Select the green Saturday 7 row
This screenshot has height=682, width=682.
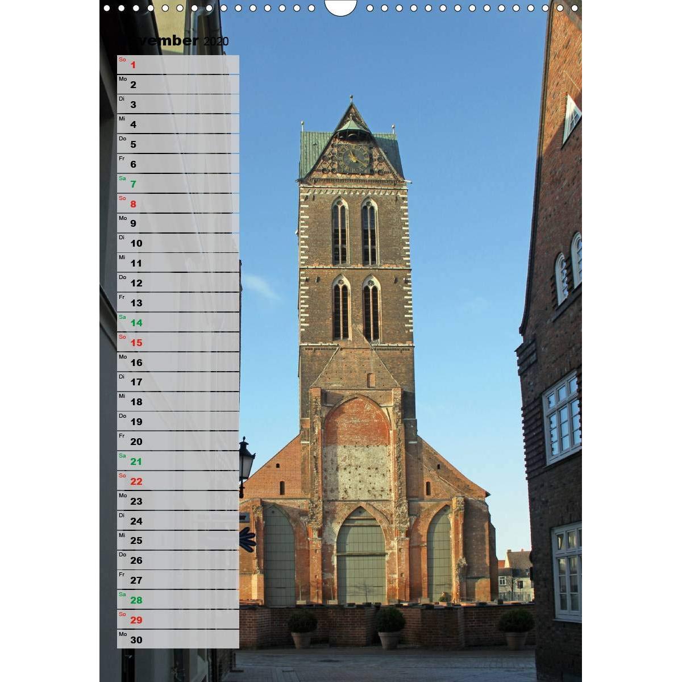click(178, 184)
